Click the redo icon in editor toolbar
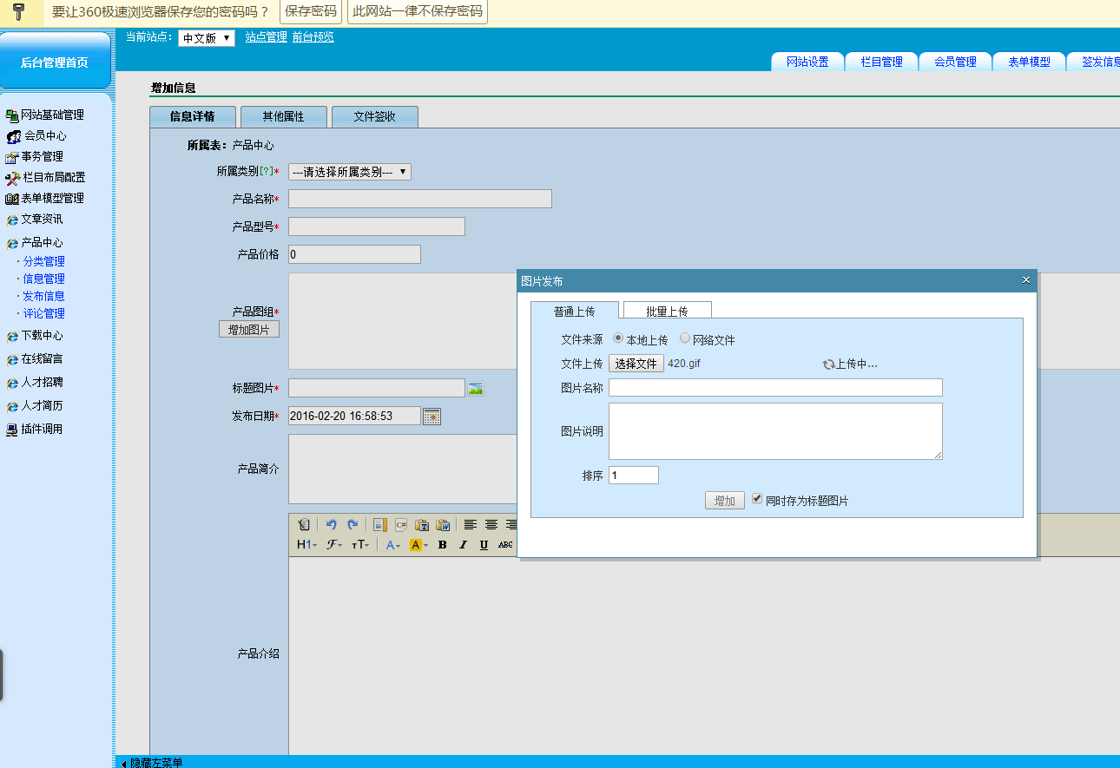Screen dimensions: 1120x768 tap(352, 524)
